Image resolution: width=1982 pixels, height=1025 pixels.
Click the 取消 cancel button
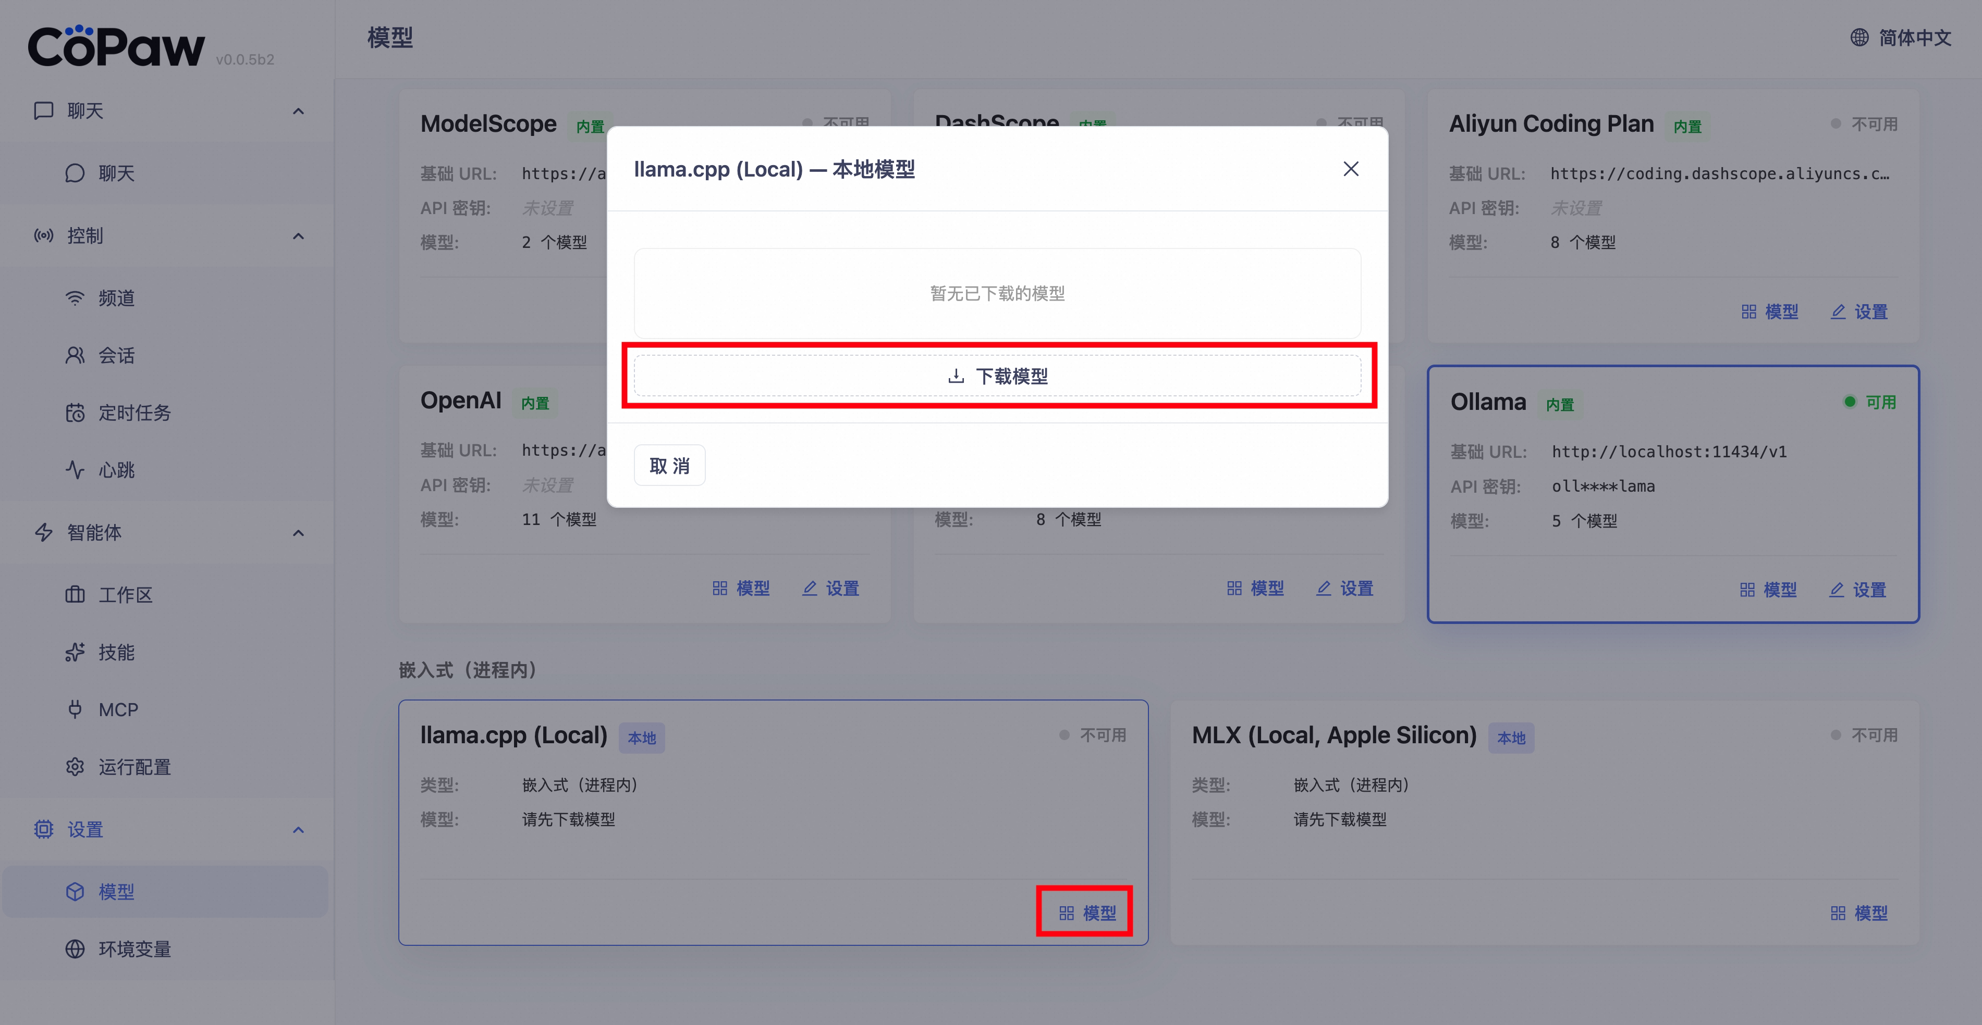[x=669, y=465]
